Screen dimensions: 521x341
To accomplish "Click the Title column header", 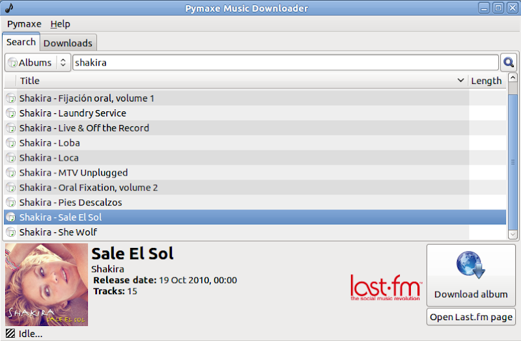I will click(242, 81).
